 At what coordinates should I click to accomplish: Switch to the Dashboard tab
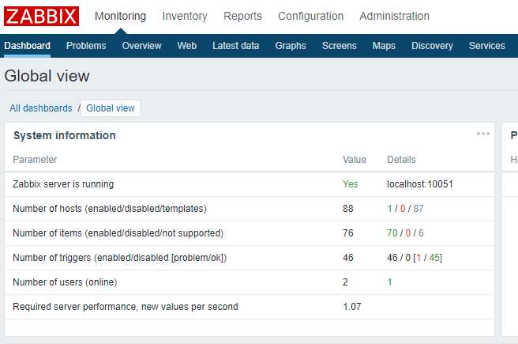27,46
